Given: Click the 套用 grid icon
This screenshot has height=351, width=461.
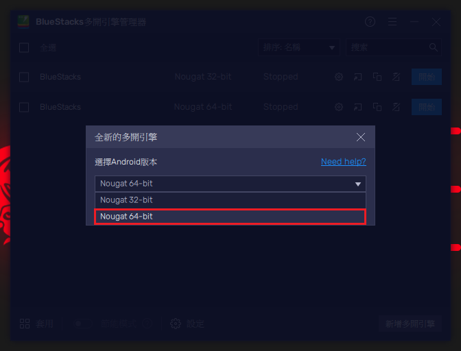Looking at the screenshot, I should (x=25, y=324).
